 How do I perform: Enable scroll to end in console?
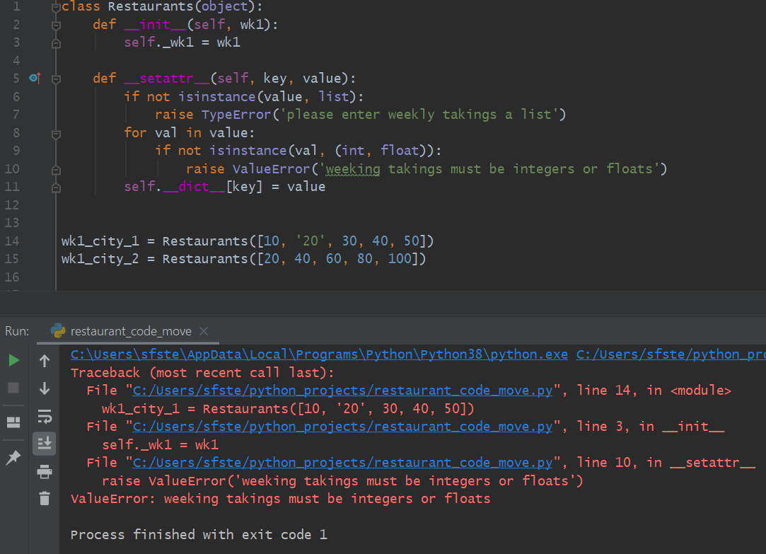point(45,443)
